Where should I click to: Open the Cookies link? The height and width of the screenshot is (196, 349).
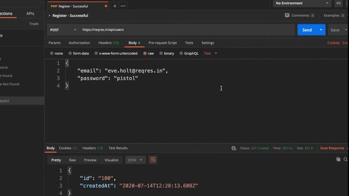tap(333, 42)
